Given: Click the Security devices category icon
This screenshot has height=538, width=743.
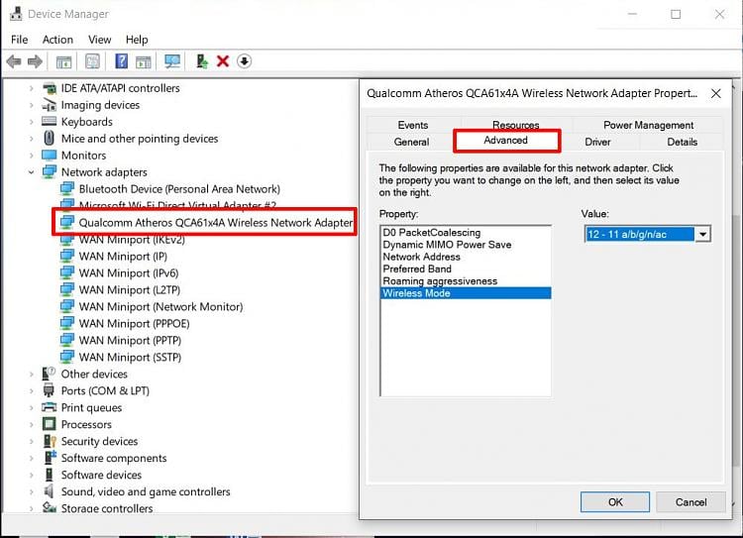Looking at the screenshot, I should tap(50, 441).
